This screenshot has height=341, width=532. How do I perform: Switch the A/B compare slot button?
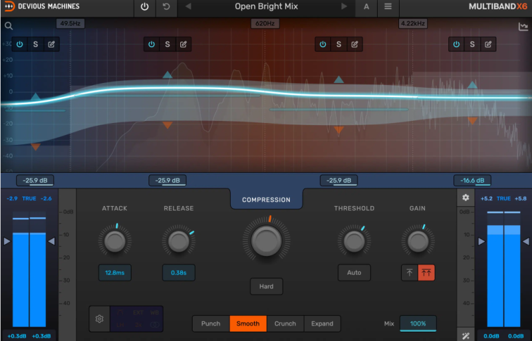point(366,7)
